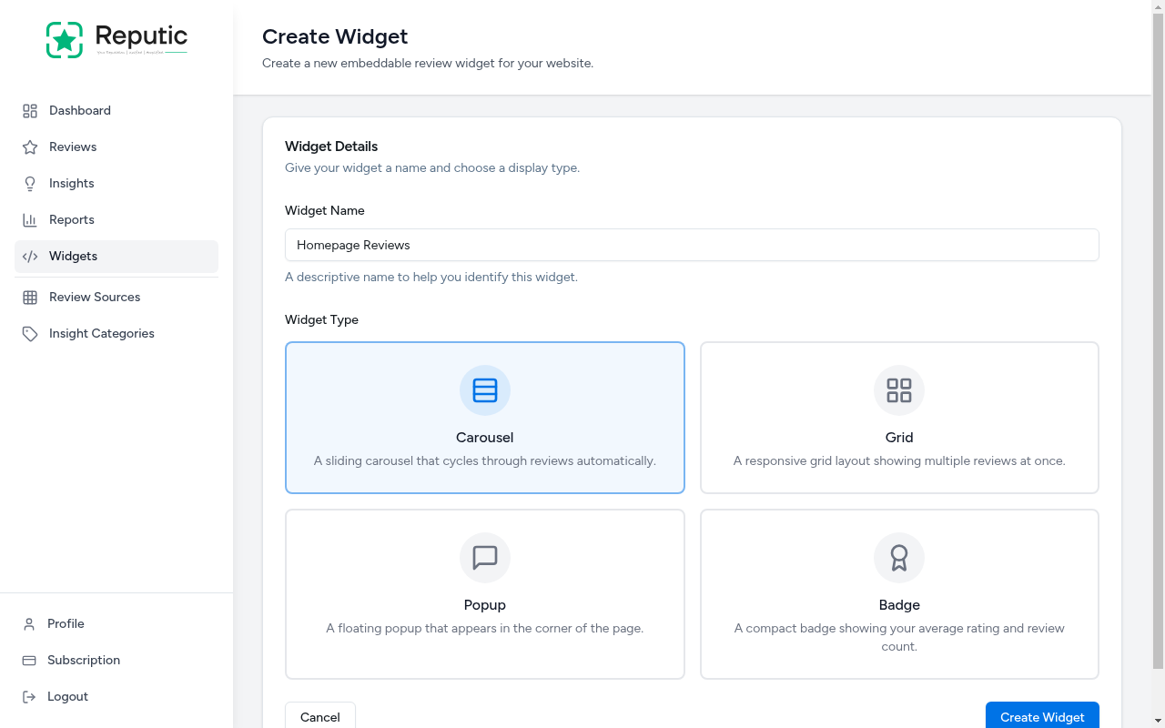Open the Insights lightbulb section
This screenshot has width=1165, height=728.
pos(30,183)
